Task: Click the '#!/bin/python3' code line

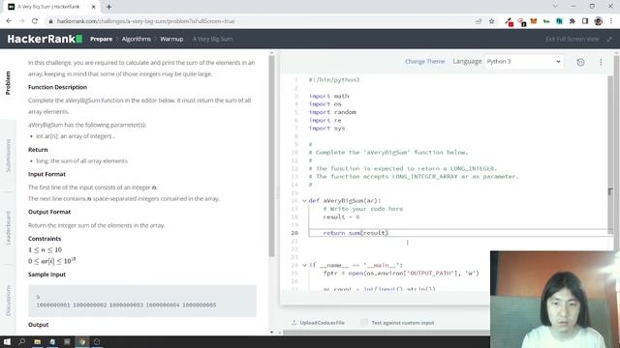Action: (334, 80)
